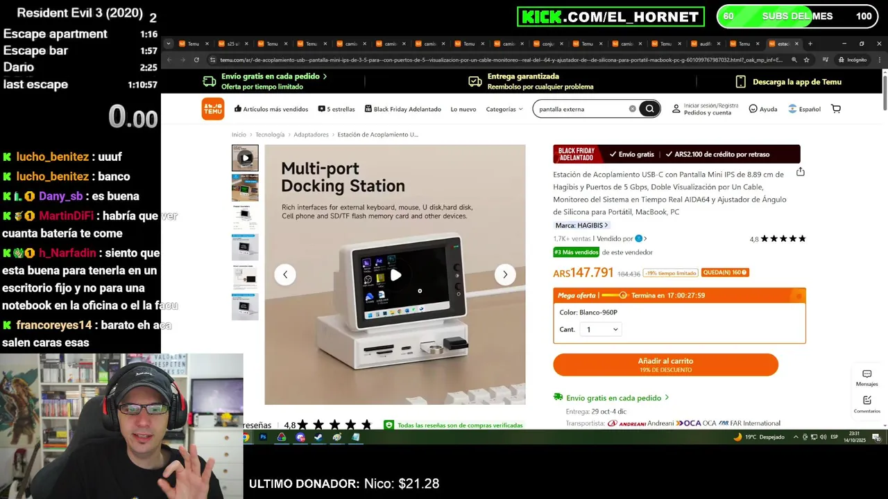Open the Español language selector
Viewport: 888px width, 499px height.
coord(804,109)
